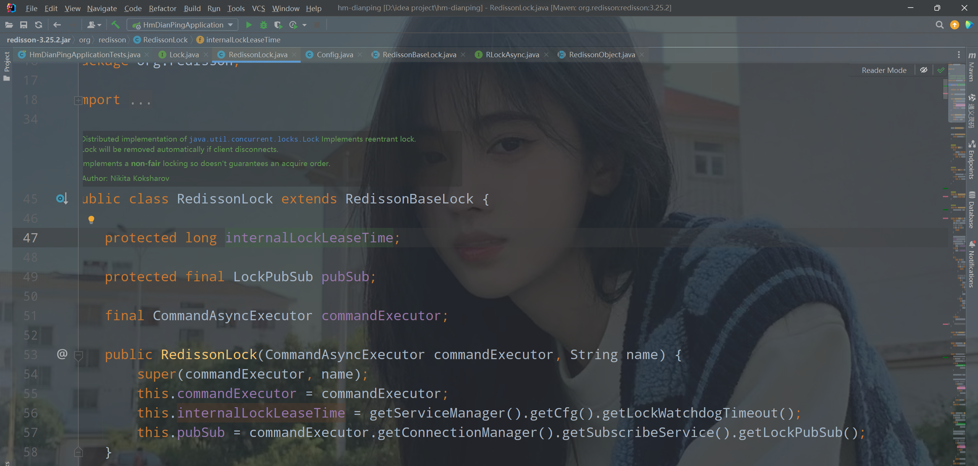Expand the folded import statements
Image resolution: width=978 pixels, height=466 pixels.
78,100
